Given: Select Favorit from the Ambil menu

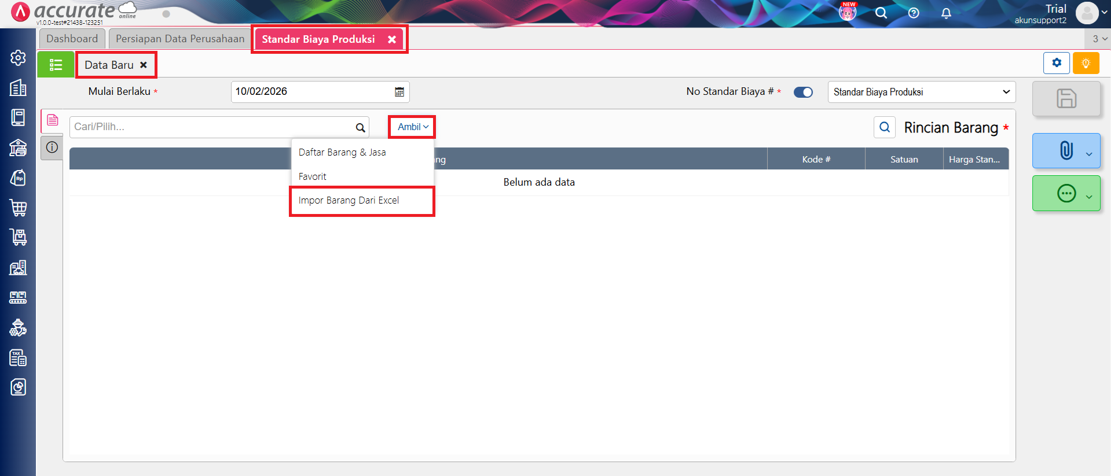Looking at the screenshot, I should pos(313,177).
